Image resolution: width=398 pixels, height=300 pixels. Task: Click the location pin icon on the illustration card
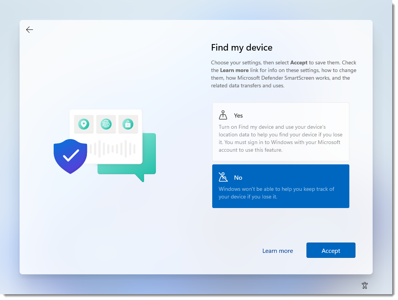tap(84, 124)
